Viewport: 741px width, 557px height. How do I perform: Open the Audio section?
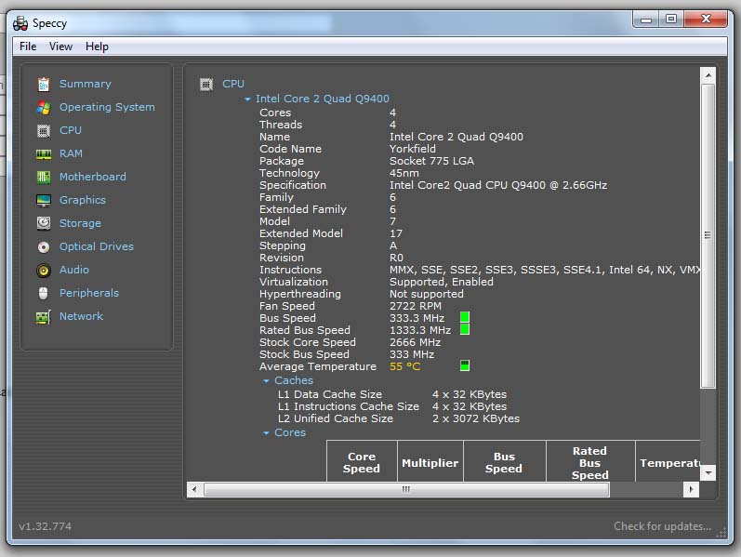[73, 270]
